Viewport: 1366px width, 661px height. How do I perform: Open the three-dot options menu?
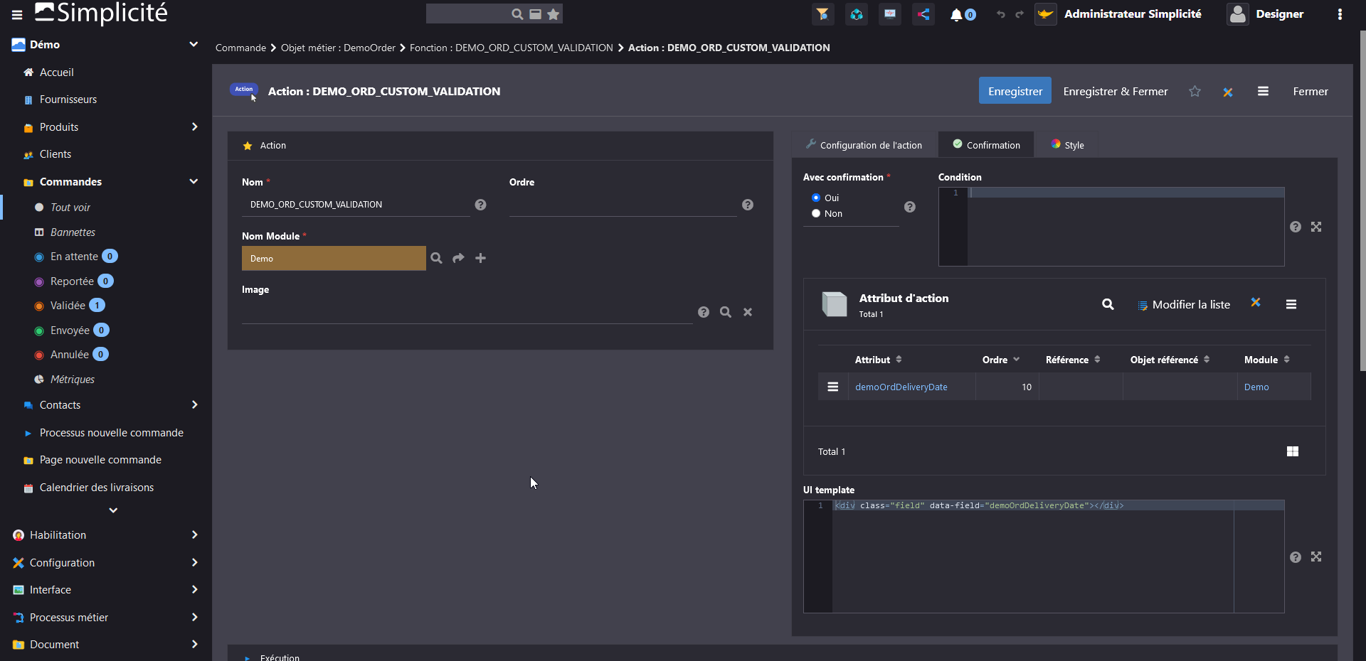pyautogui.click(x=1340, y=14)
